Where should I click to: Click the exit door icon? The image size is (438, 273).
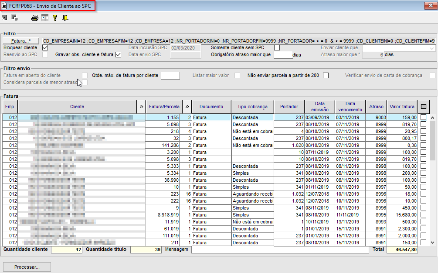65,18
